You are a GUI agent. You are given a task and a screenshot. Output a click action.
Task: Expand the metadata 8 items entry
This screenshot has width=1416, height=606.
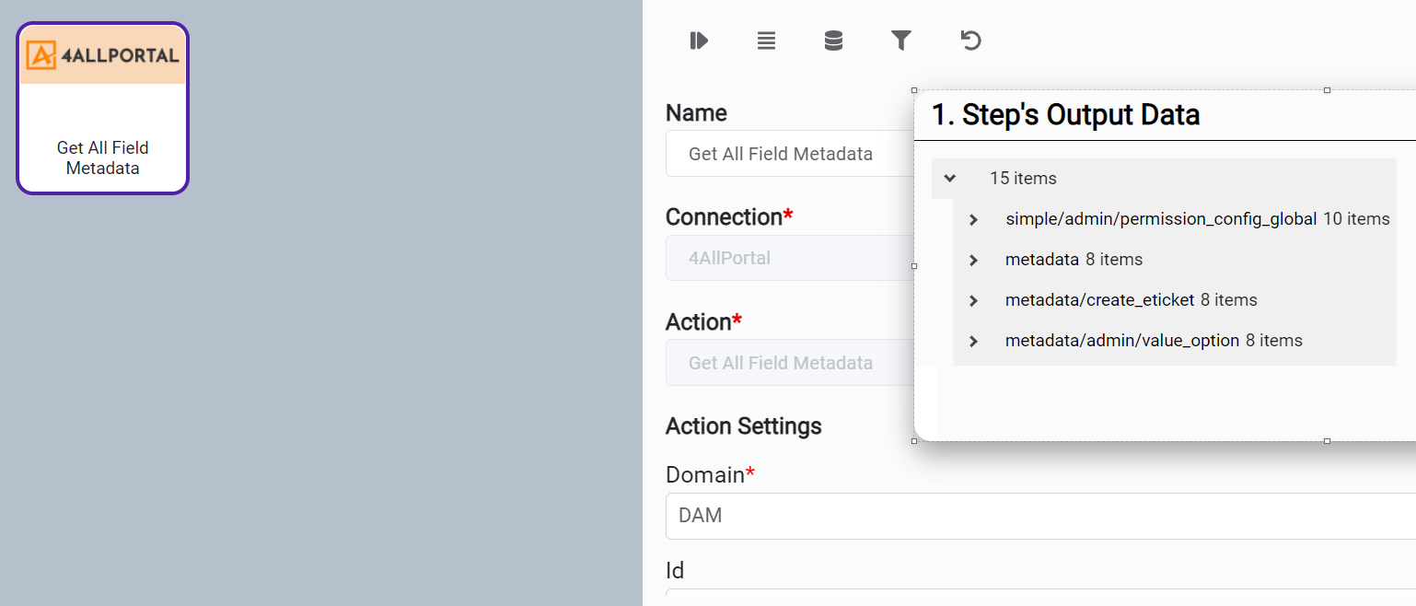(973, 261)
